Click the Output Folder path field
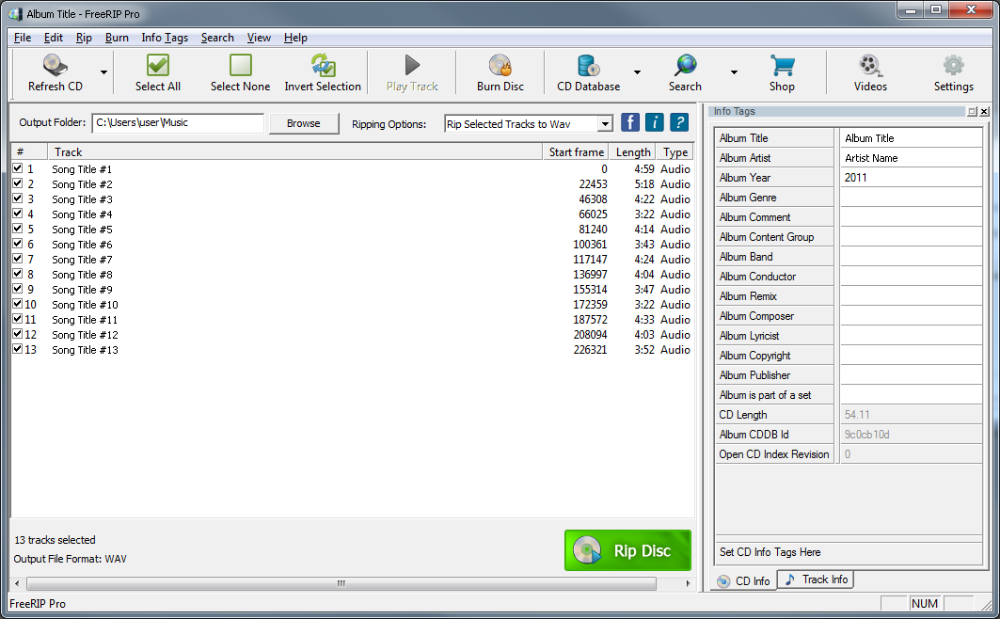Viewport: 1000px width, 619px height. [x=178, y=123]
